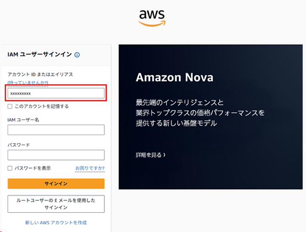Viewport: 306px width, 232px height.
Task: Click the アカウント ID またはエイリアス input field
Action: click(56, 93)
